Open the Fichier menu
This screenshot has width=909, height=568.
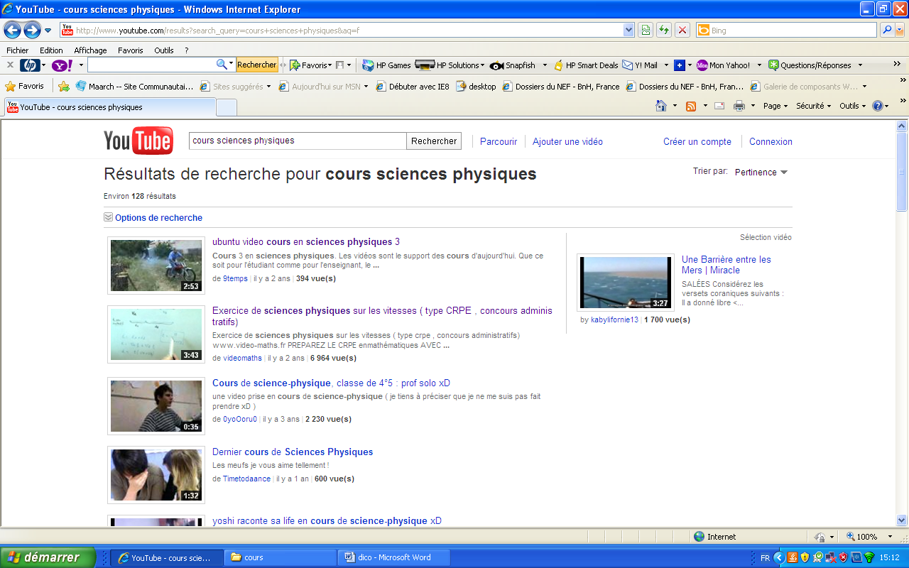pos(18,50)
